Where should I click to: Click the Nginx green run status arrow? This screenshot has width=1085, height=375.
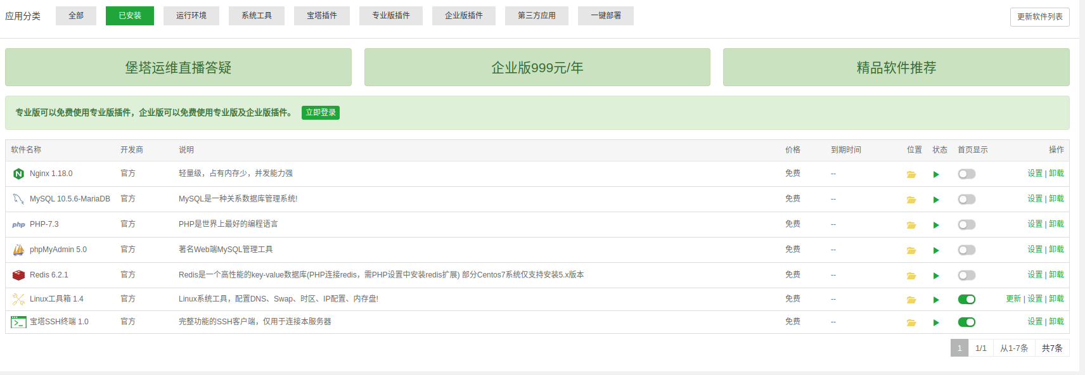coord(936,174)
